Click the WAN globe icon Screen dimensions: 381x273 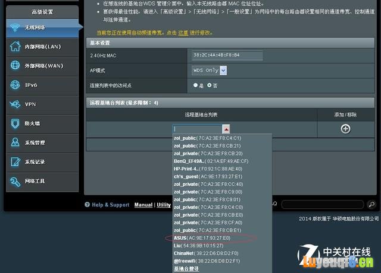[15, 65]
